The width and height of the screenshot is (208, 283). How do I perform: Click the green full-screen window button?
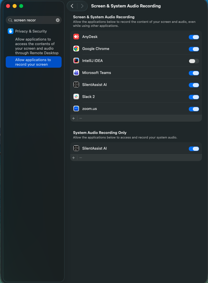21,6
